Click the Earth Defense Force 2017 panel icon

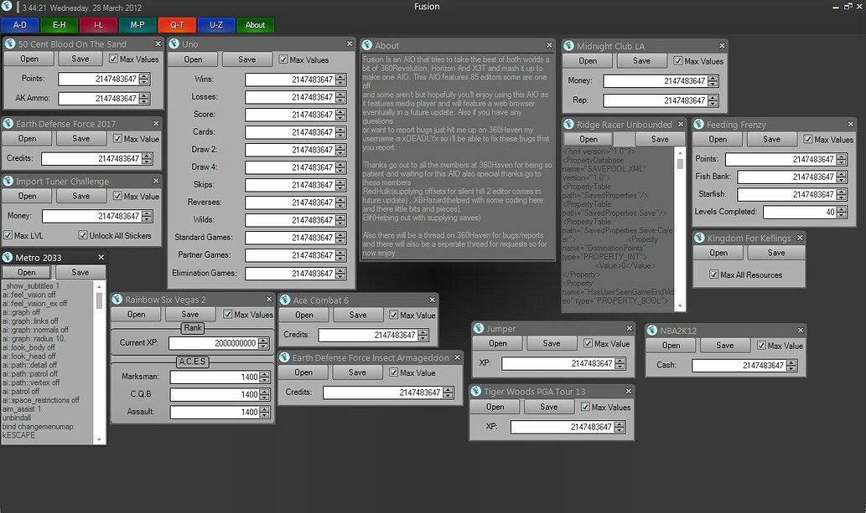(x=10, y=121)
